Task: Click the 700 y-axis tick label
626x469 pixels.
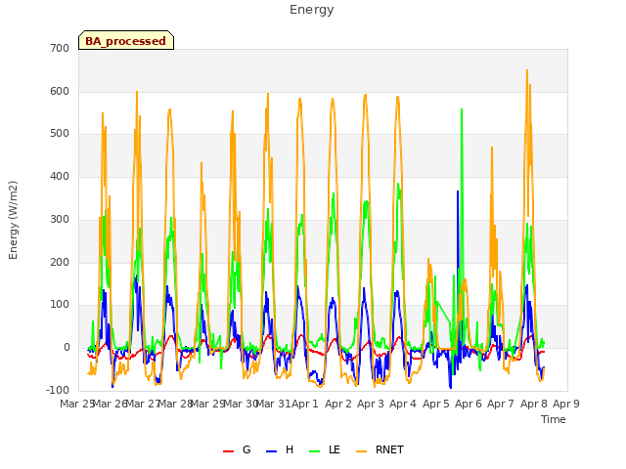Action: tap(60, 48)
